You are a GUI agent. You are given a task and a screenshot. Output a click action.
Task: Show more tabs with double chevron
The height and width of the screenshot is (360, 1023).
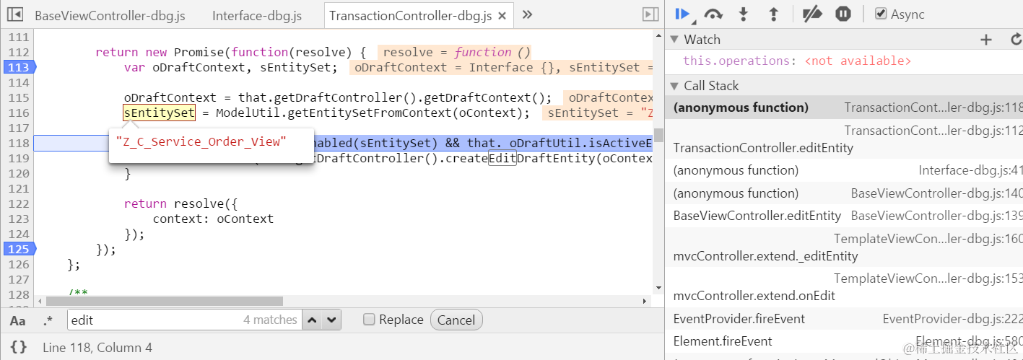[x=527, y=14]
